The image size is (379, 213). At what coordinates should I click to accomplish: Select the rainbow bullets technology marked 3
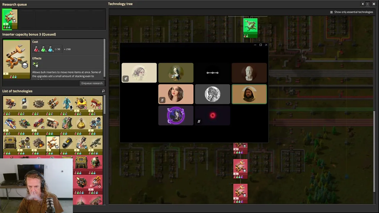click(10, 125)
